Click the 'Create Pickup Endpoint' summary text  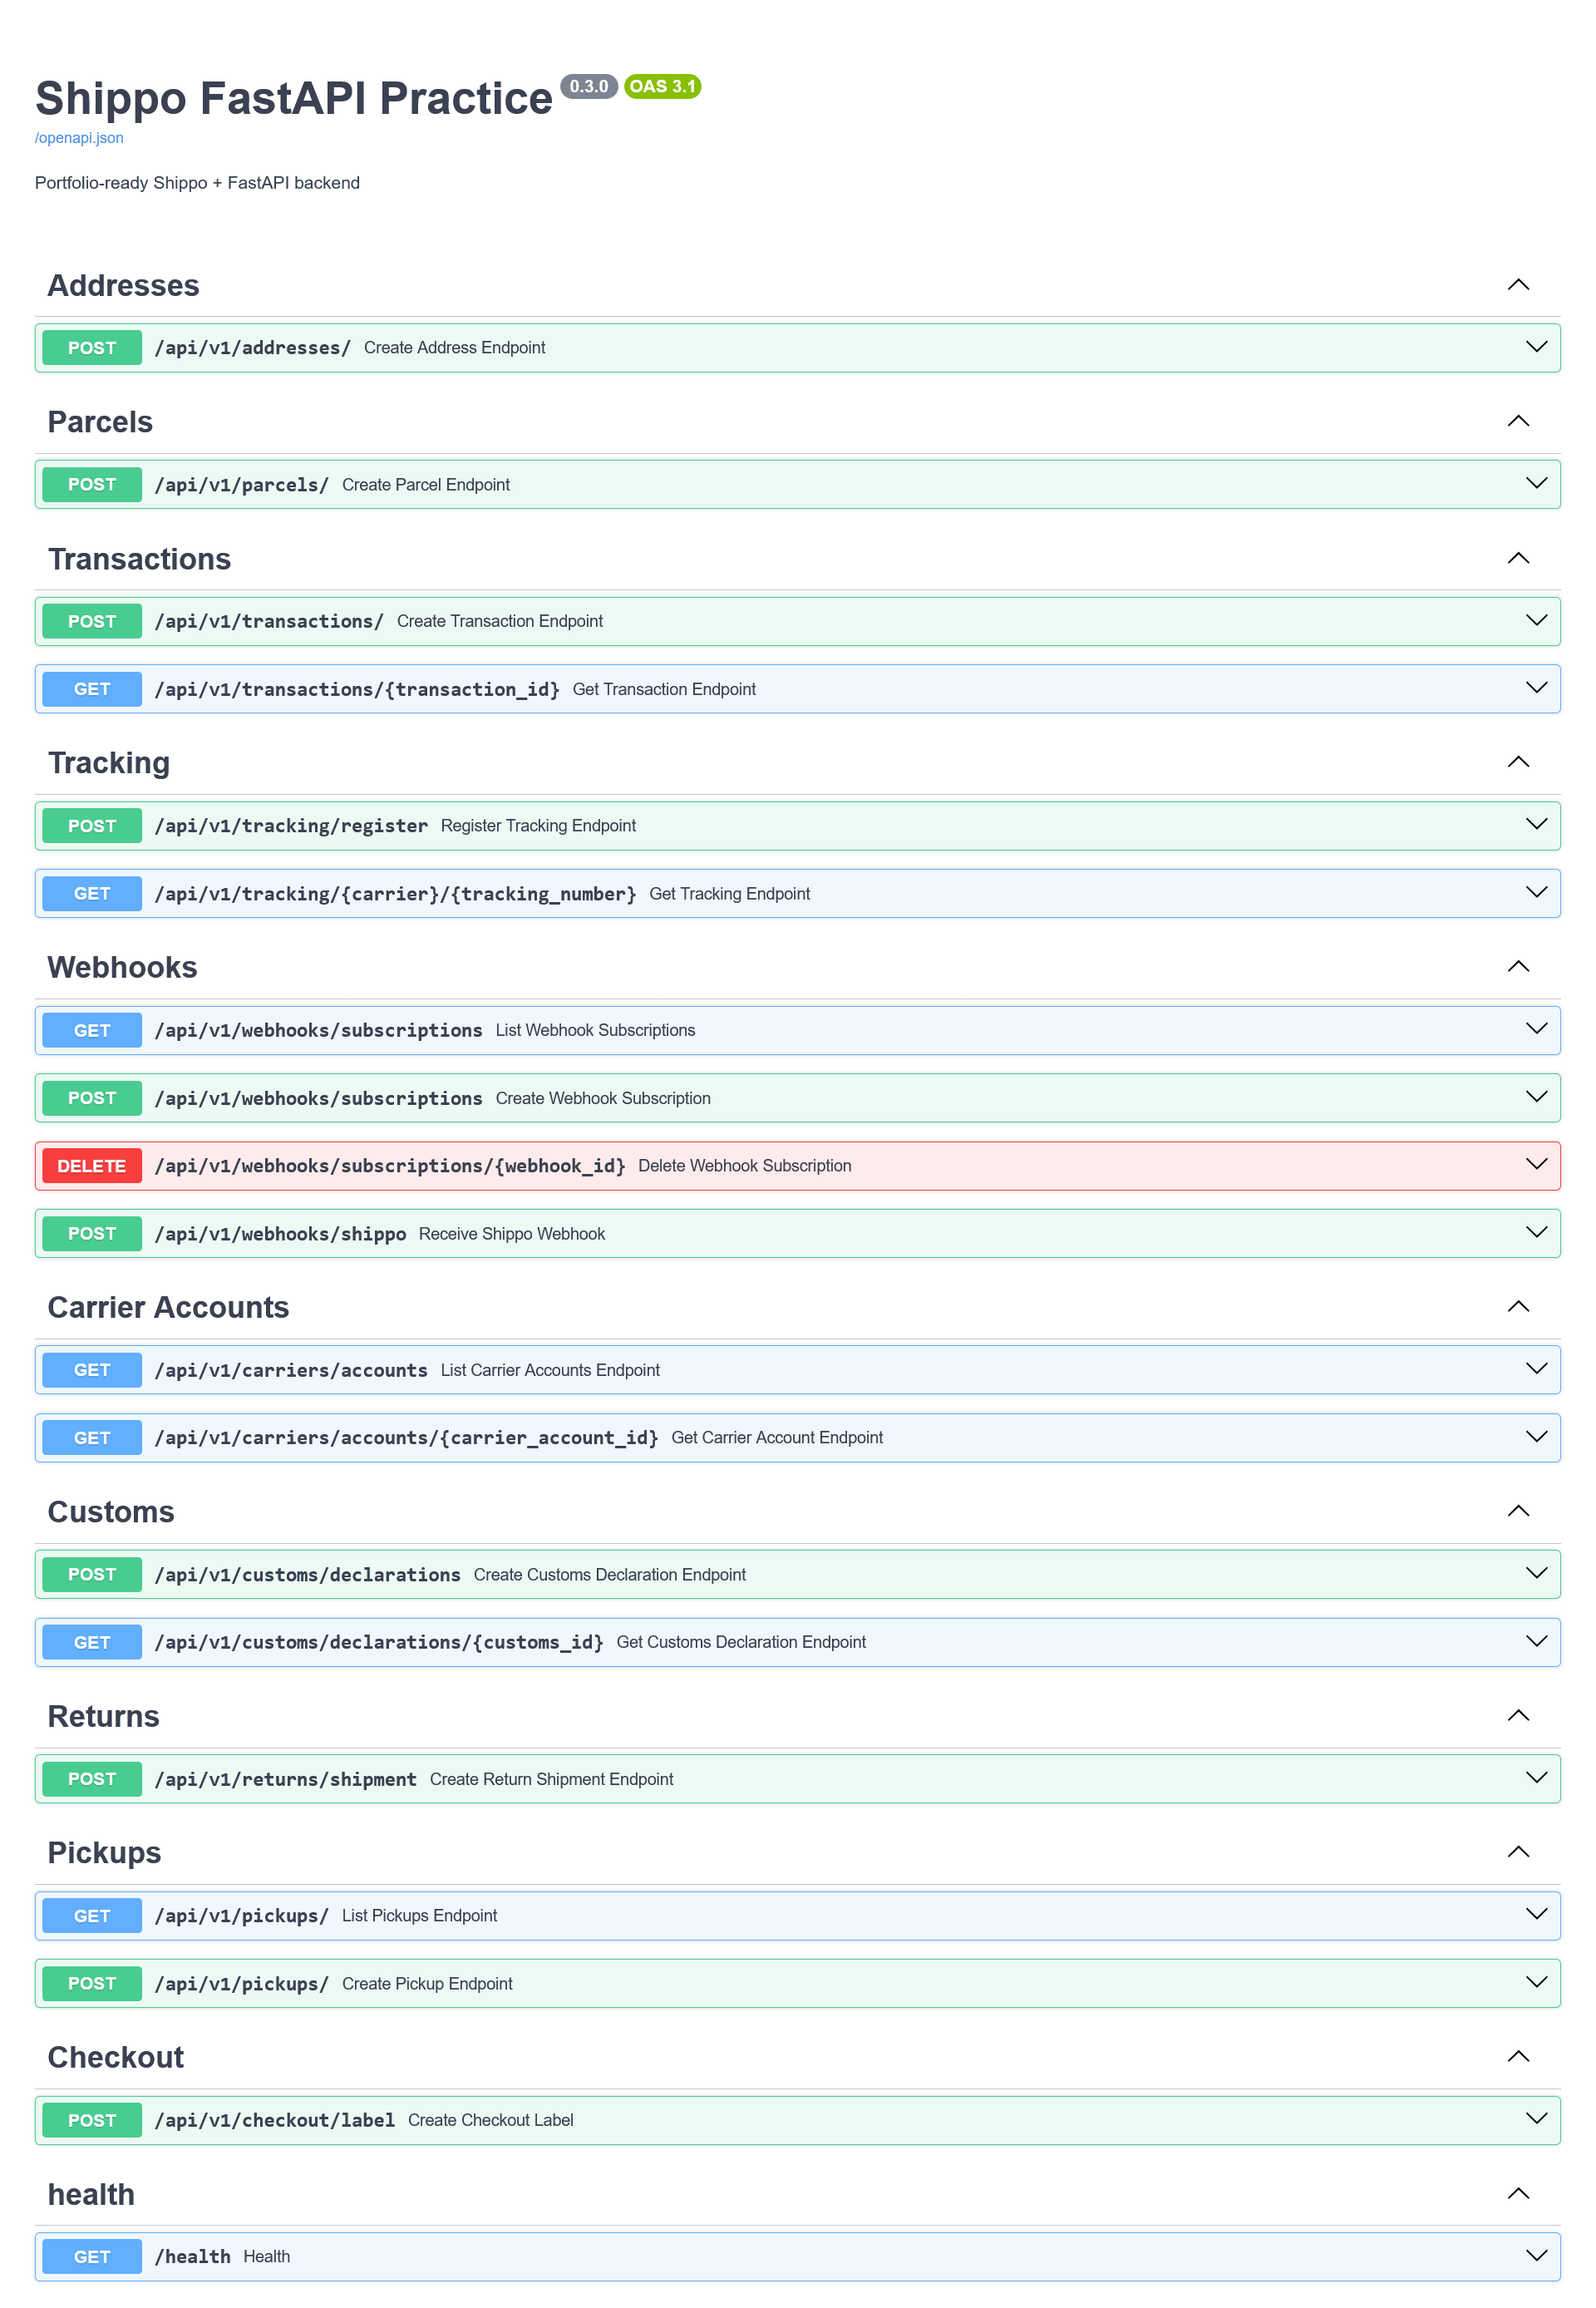[x=427, y=1983]
